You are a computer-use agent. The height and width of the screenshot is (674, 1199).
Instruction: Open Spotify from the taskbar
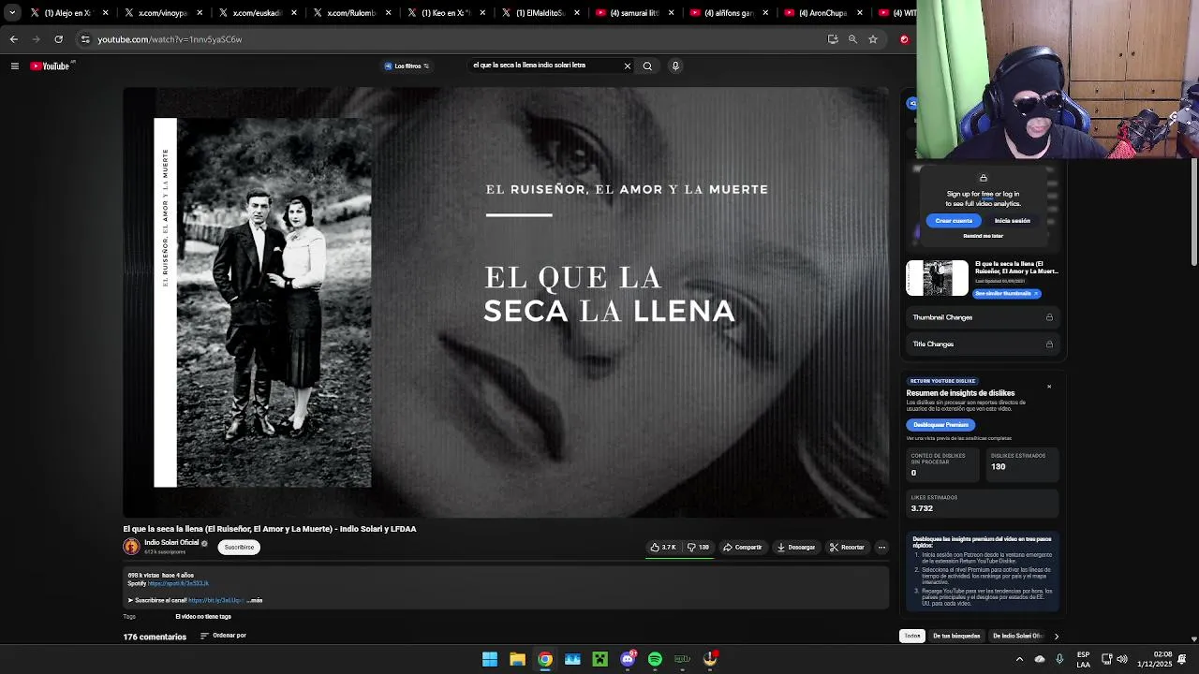[655, 659]
